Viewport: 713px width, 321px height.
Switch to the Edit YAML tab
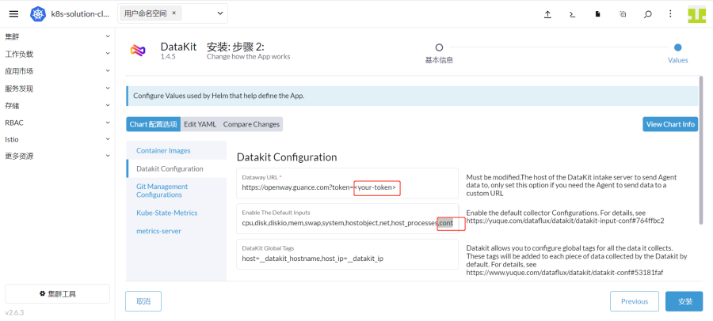coord(200,124)
